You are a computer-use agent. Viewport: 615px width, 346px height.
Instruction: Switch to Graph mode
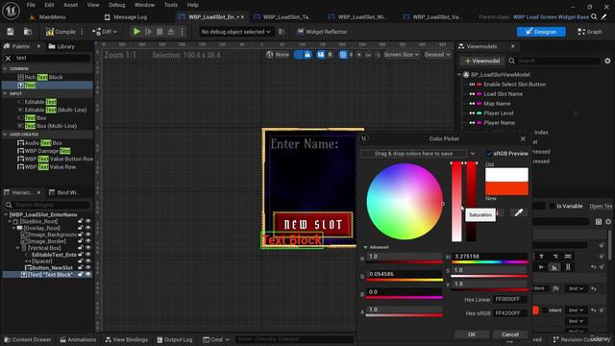click(589, 32)
